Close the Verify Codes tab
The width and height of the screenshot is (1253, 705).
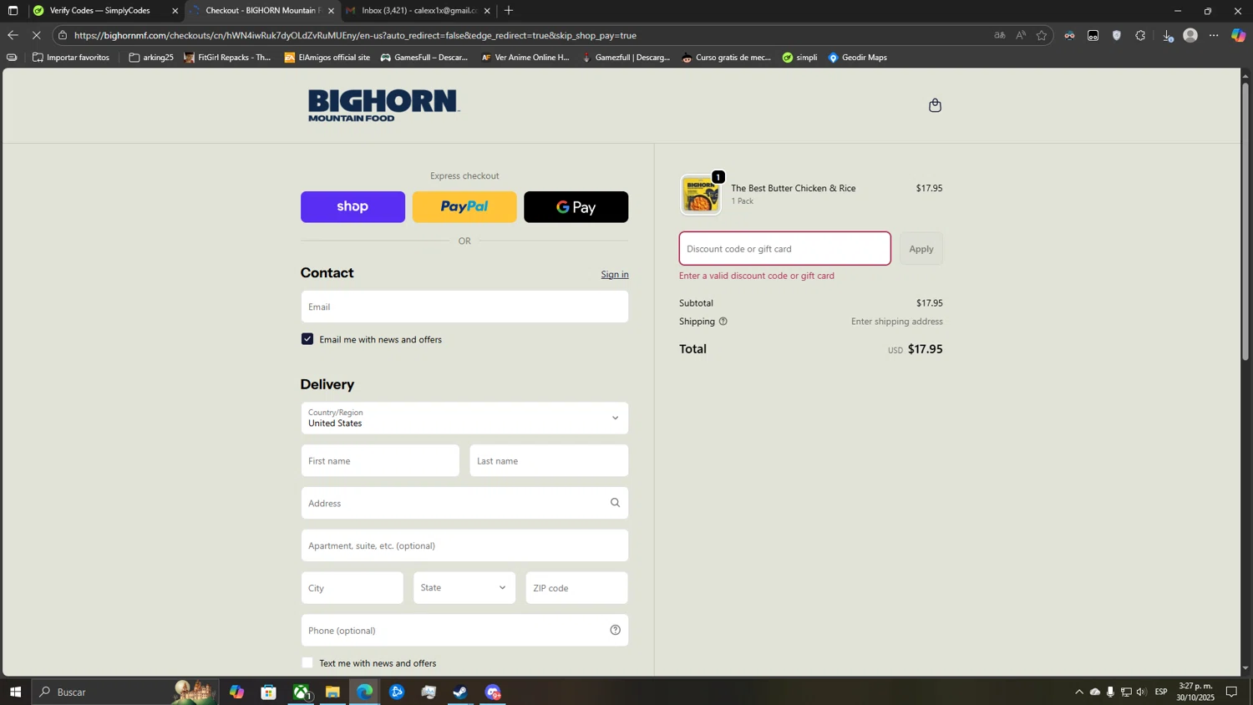point(175,11)
